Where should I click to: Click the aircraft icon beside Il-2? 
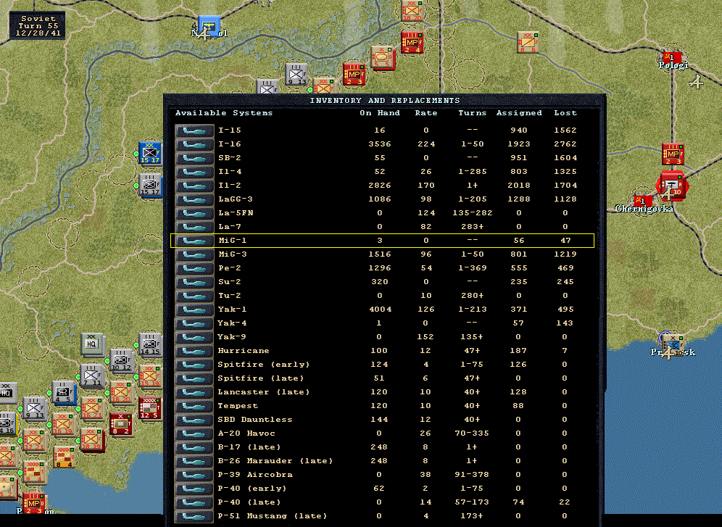194,186
